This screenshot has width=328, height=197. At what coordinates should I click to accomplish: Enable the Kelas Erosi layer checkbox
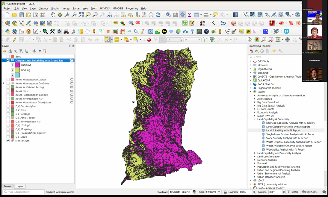(8, 91)
